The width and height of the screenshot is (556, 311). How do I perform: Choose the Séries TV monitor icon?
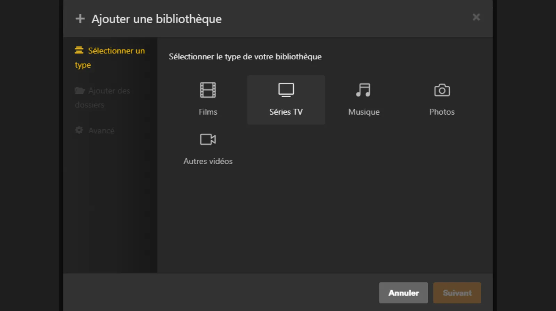(x=286, y=90)
